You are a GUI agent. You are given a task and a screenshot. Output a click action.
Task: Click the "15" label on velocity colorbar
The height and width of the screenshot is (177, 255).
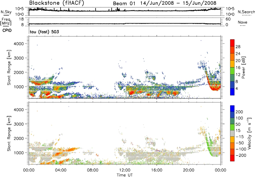click(238, 131)
